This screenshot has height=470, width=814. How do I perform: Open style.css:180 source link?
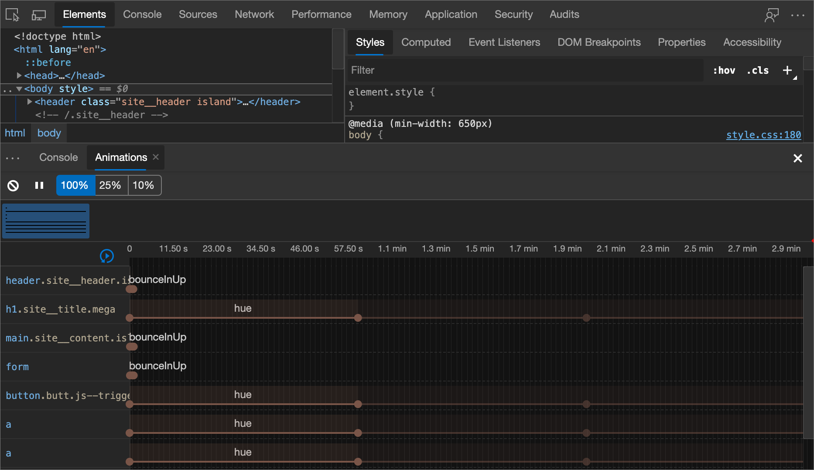tap(763, 135)
